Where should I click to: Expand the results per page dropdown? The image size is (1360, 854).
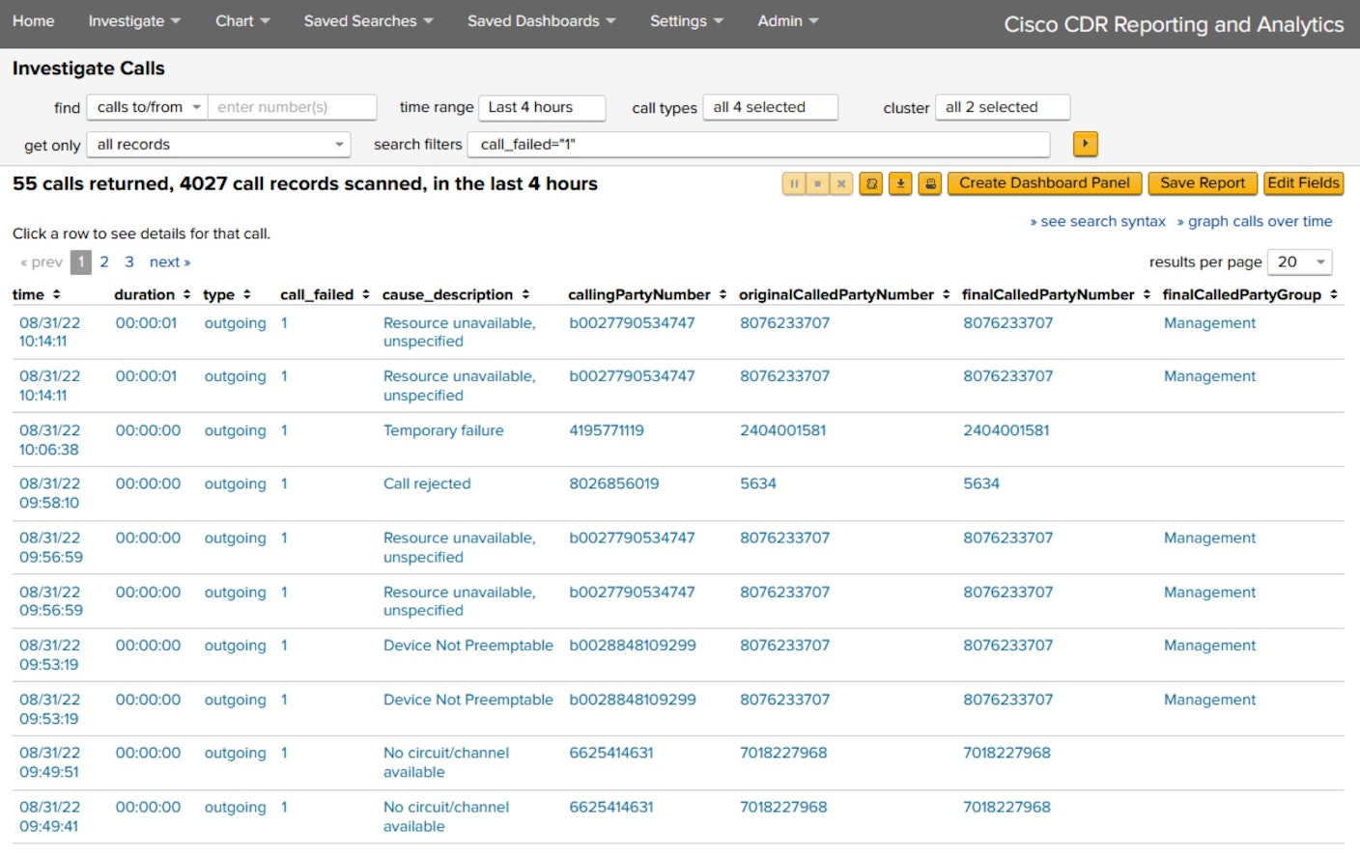coord(1299,262)
